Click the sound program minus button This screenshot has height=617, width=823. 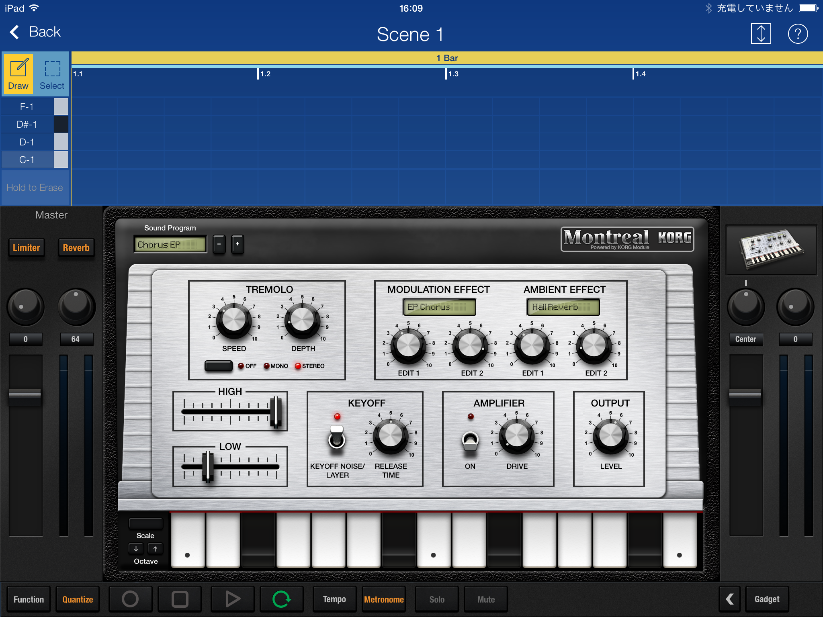point(219,244)
